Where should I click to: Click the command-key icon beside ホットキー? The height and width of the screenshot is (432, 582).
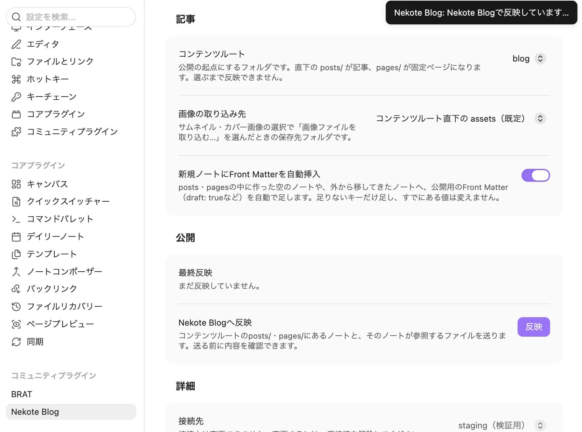point(16,79)
